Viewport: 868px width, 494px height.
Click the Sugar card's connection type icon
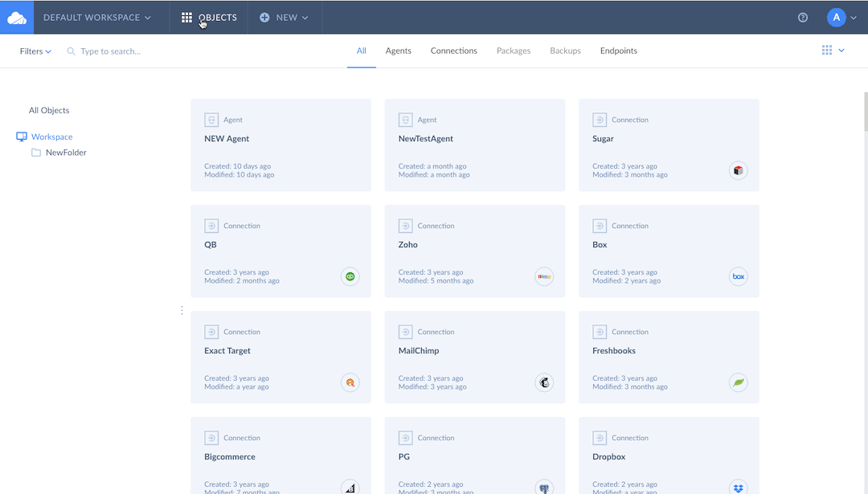tap(600, 120)
